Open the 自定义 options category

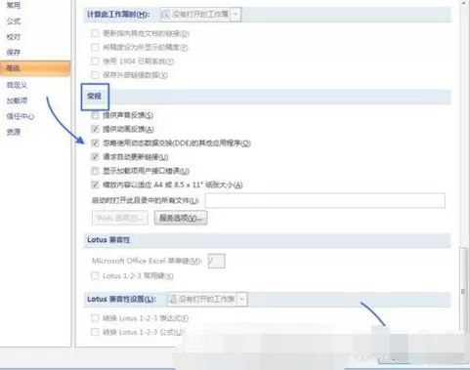tap(17, 85)
